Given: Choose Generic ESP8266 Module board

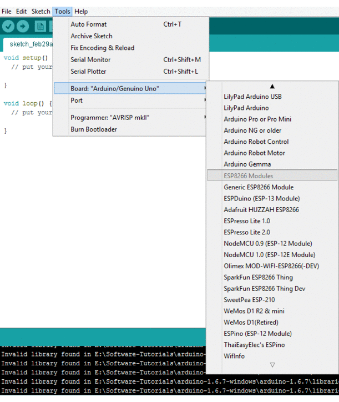Looking at the screenshot, I should click(x=259, y=187).
